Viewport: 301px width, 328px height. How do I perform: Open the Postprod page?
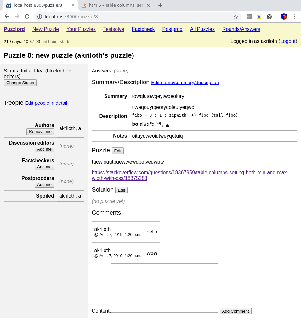[173, 29]
